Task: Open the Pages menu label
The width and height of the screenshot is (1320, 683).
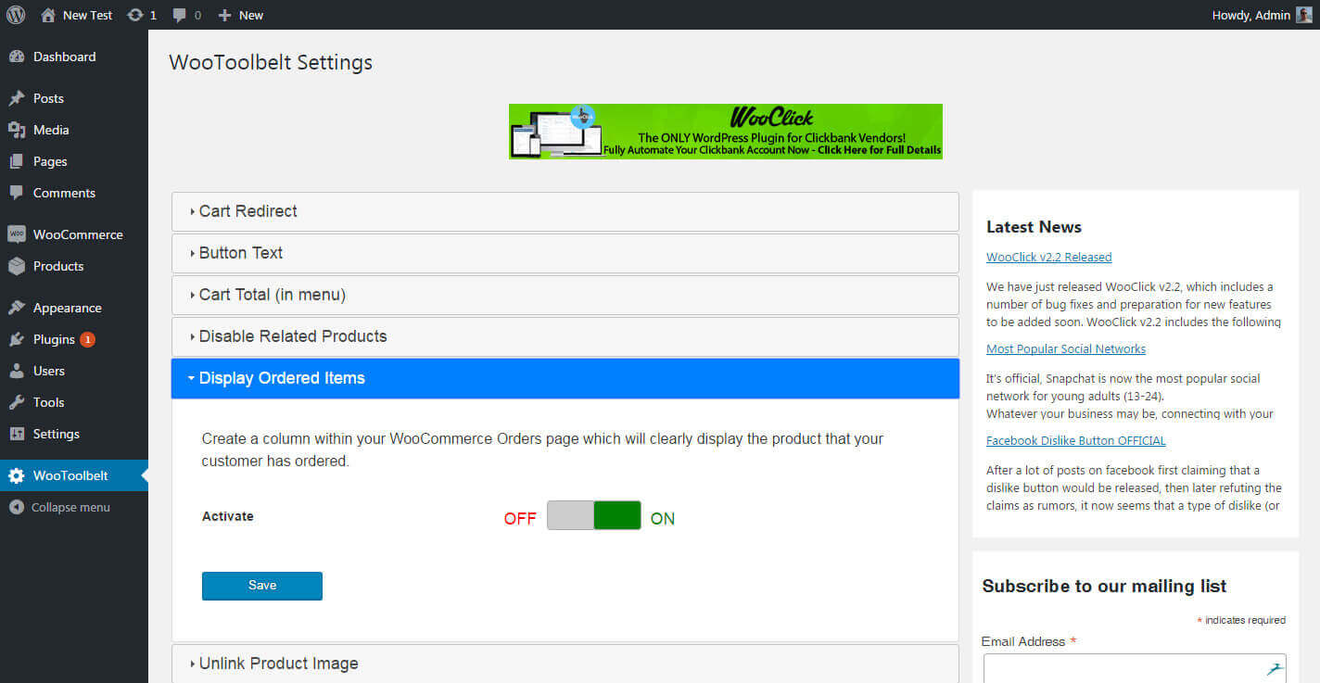Action: tap(50, 161)
